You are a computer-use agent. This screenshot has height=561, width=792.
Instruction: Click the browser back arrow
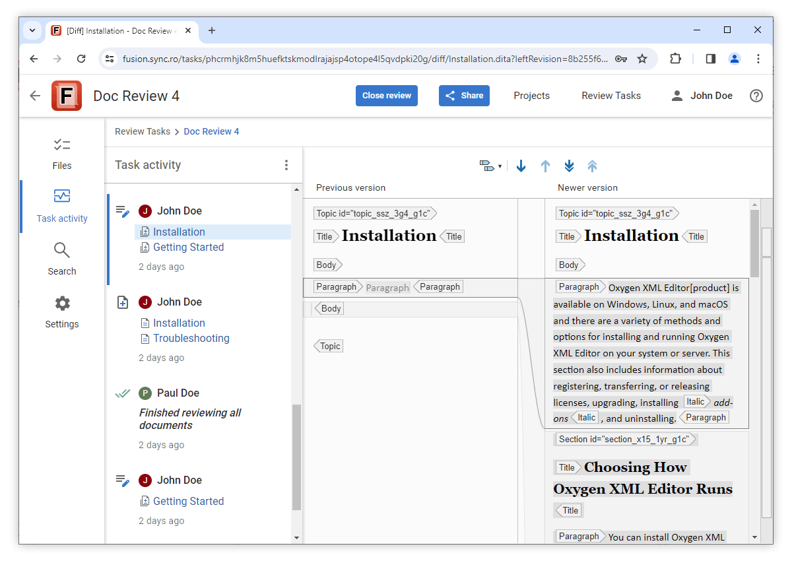point(34,59)
